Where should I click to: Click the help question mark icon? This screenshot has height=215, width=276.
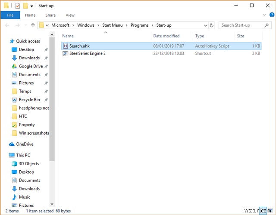click(x=272, y=15)
